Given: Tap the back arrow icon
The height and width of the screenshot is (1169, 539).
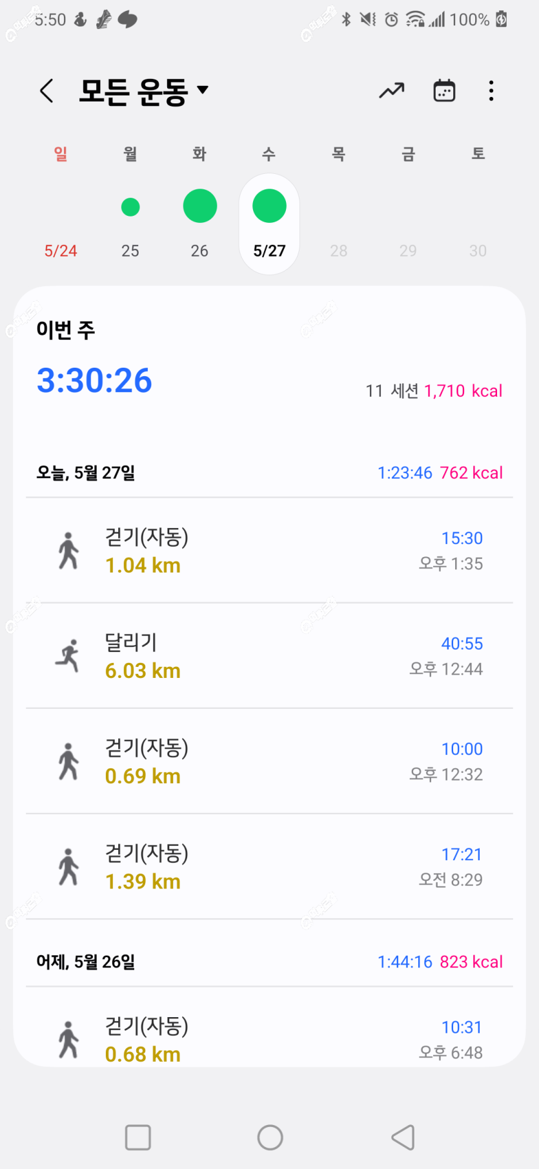Looking at the screenshot, I should point(46,91).
